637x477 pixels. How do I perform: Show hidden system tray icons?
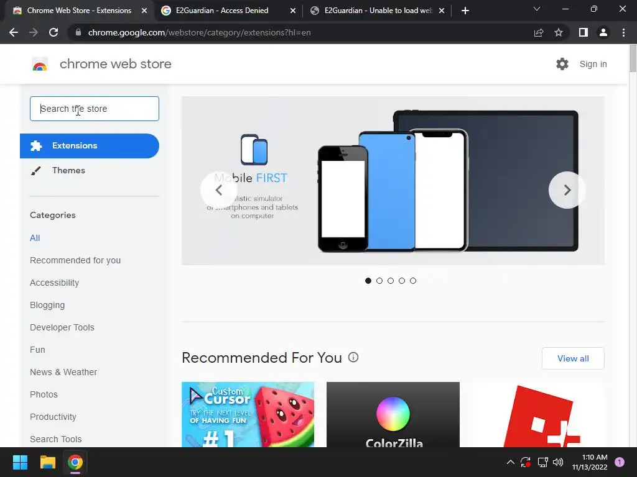click(511, 462)
